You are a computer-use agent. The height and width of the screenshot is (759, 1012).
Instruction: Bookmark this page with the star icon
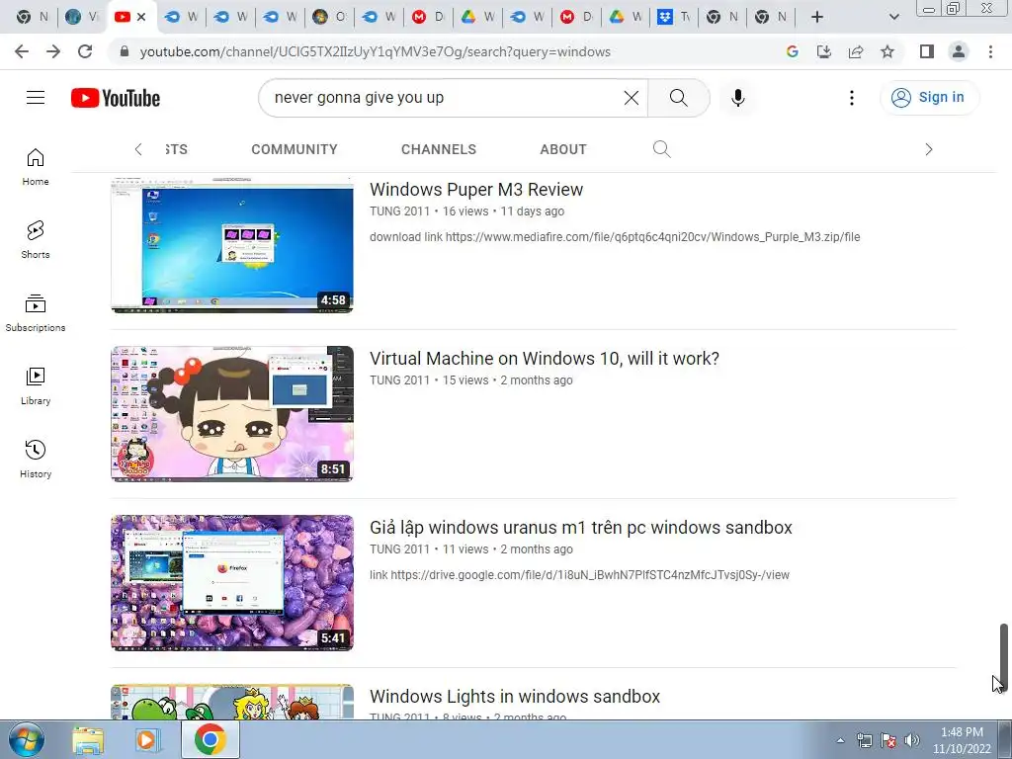click(x=887, y=51)
